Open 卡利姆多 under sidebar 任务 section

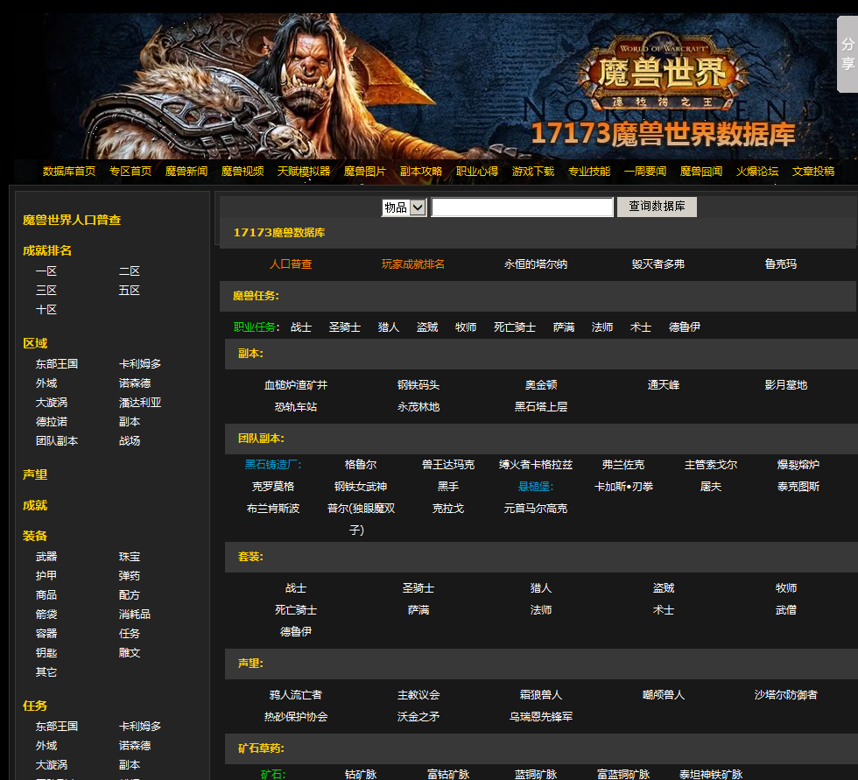pos(140,727)
